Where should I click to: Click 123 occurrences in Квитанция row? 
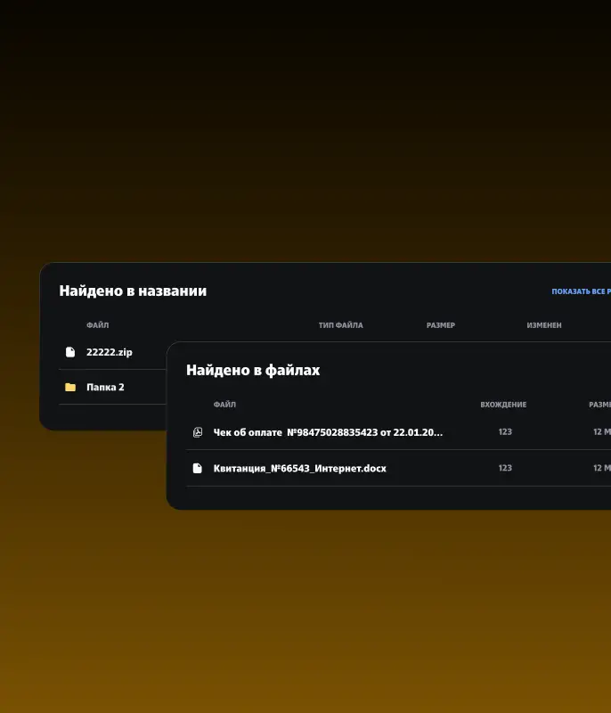[x=505, y=468]
